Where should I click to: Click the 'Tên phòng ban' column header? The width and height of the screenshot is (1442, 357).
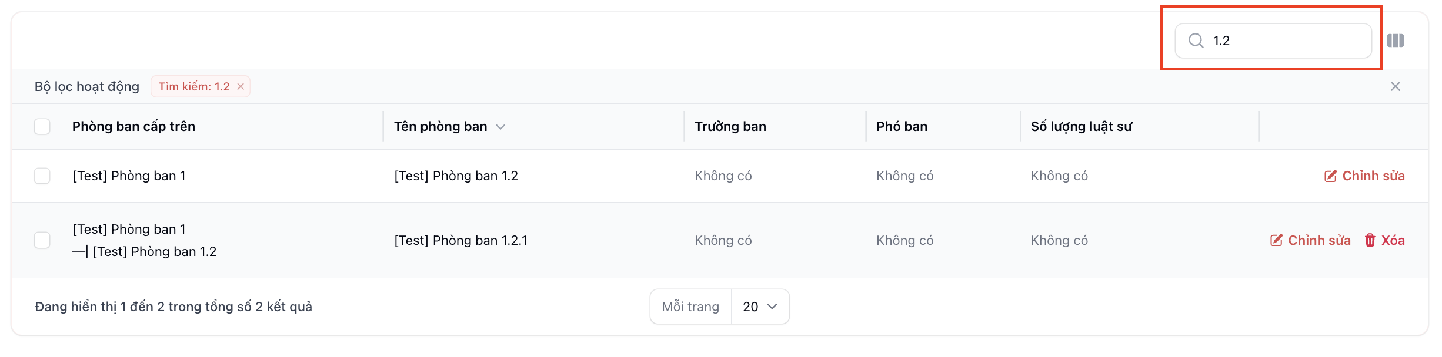point(440,127)
